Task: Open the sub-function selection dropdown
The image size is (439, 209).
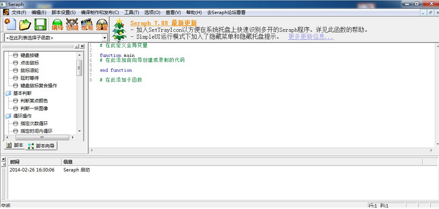Action: 105,37
